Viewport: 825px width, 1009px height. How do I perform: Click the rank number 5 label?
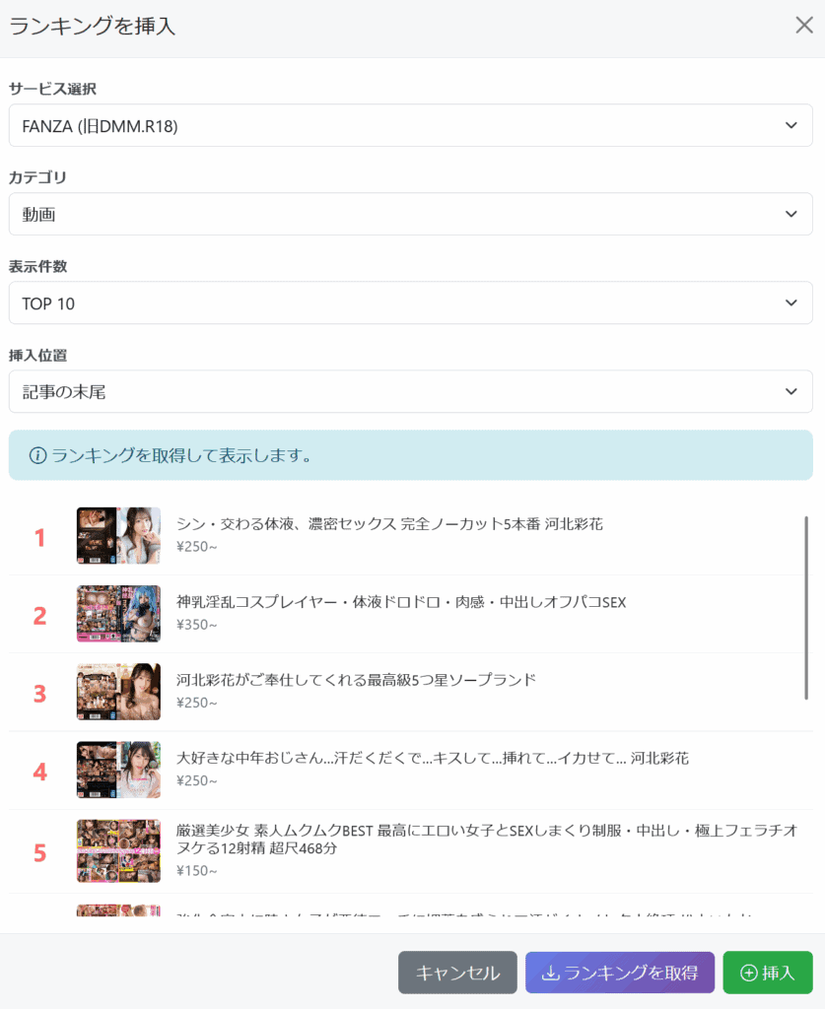click(x=39, y=853)
